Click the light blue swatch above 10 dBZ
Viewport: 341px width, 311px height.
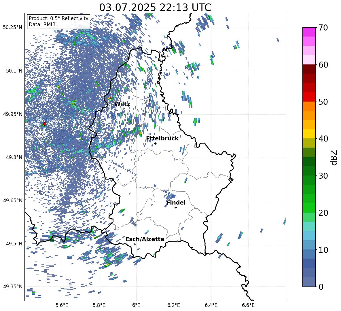tap(309, 235)
